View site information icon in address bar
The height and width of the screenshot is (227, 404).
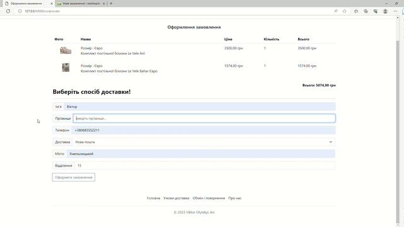click(x=20, y=11)
